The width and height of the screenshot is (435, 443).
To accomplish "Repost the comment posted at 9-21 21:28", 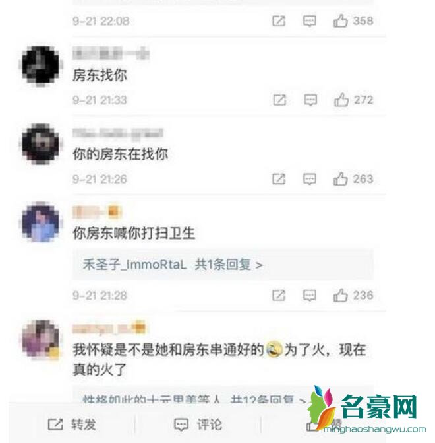I will (x=279, y=296).
